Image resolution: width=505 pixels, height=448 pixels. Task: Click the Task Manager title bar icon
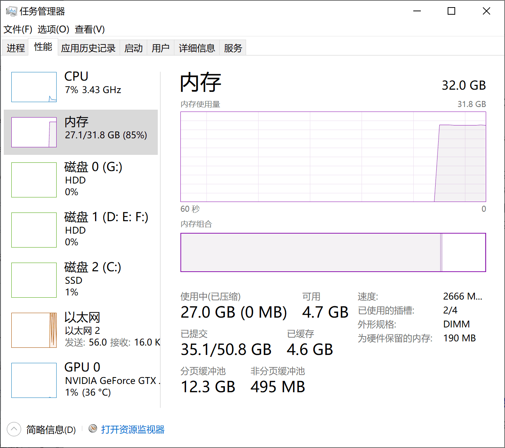tap(11, 11)
